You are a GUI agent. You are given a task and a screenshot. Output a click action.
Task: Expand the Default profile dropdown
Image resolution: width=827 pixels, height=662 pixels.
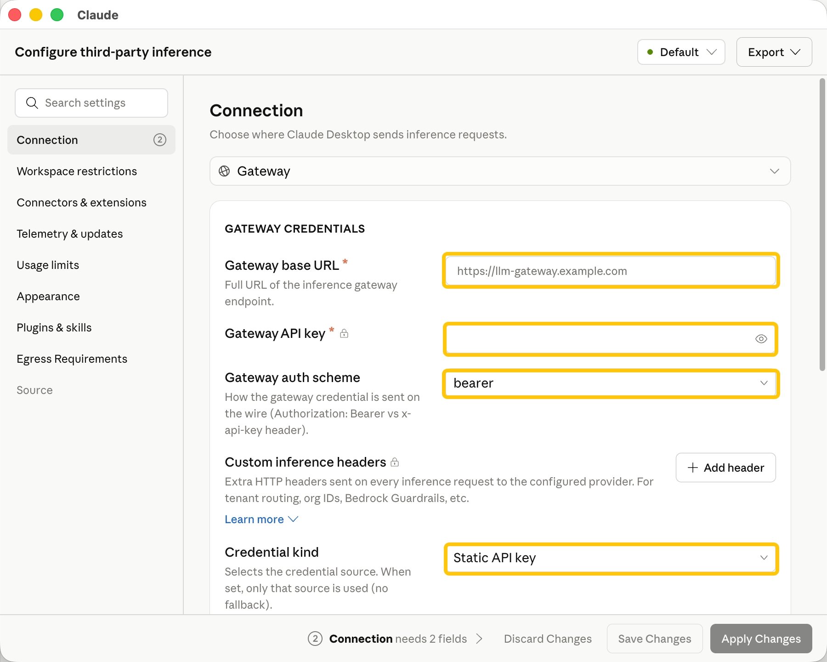tap(681, 52)
